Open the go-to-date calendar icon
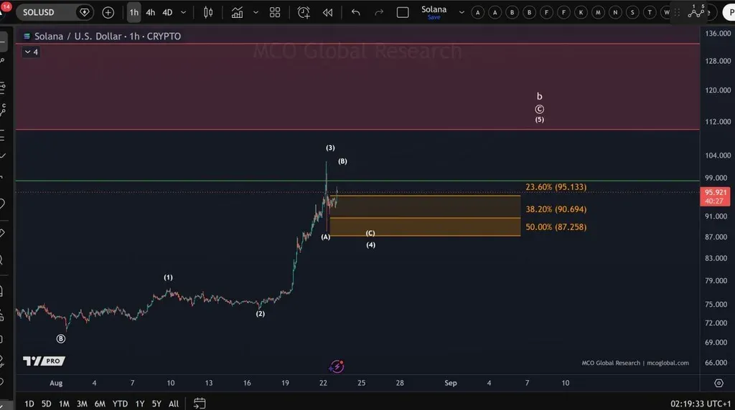735x410 pixels. click(200, 403)
